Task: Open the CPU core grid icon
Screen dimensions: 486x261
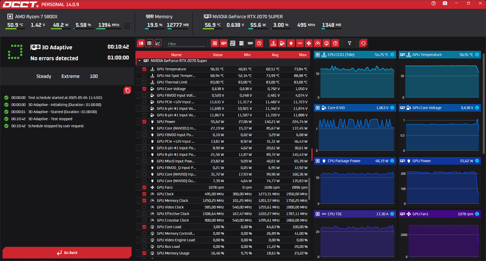Action: pos(127,26)
